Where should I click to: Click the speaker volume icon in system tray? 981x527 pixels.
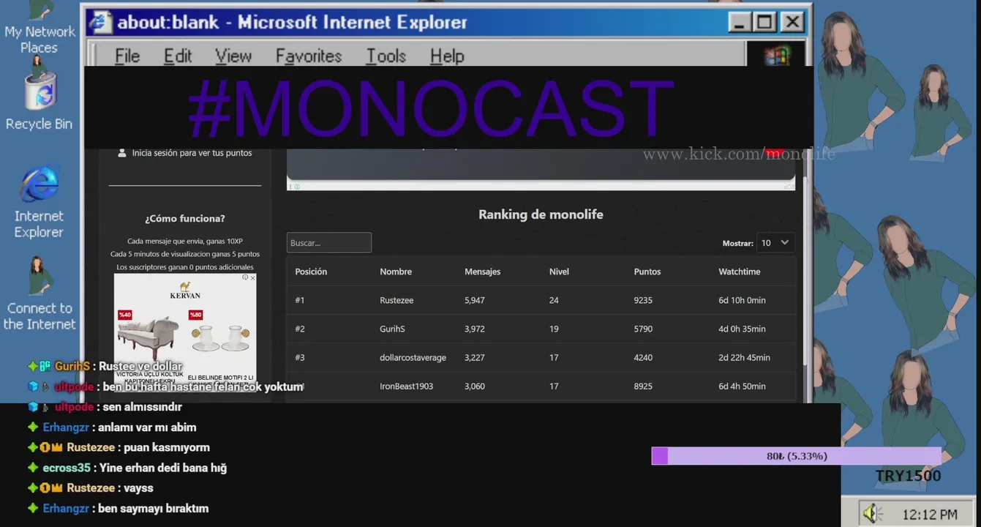point(871,513)
